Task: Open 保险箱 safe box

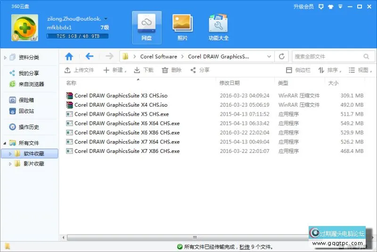Action: [26, 100]
